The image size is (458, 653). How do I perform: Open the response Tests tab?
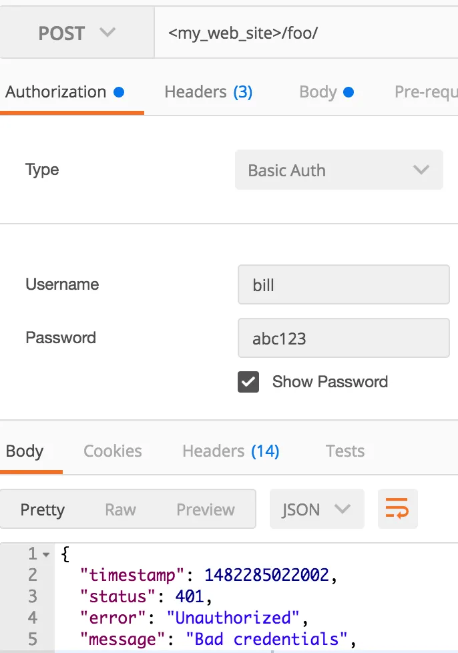(345, 451)
